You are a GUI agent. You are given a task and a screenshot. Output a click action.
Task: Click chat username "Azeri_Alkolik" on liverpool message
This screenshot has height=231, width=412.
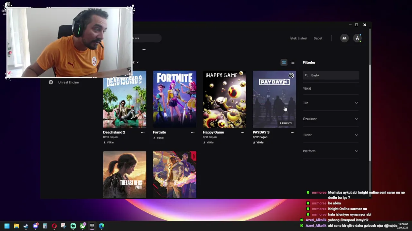pyautogui.click(x=316, y=220)
